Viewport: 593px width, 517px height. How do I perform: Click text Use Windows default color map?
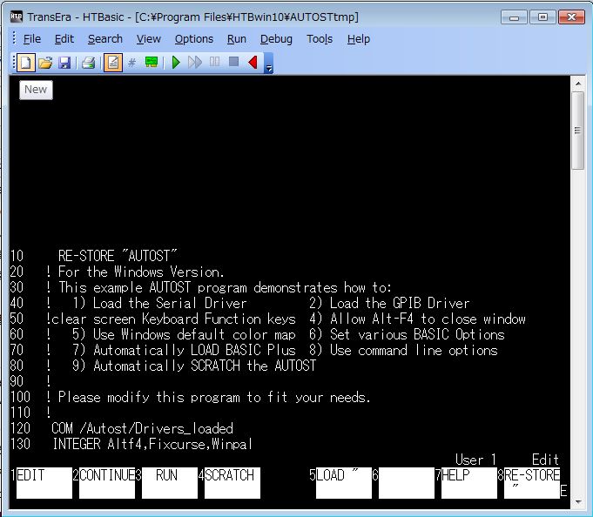coord(194,335)
